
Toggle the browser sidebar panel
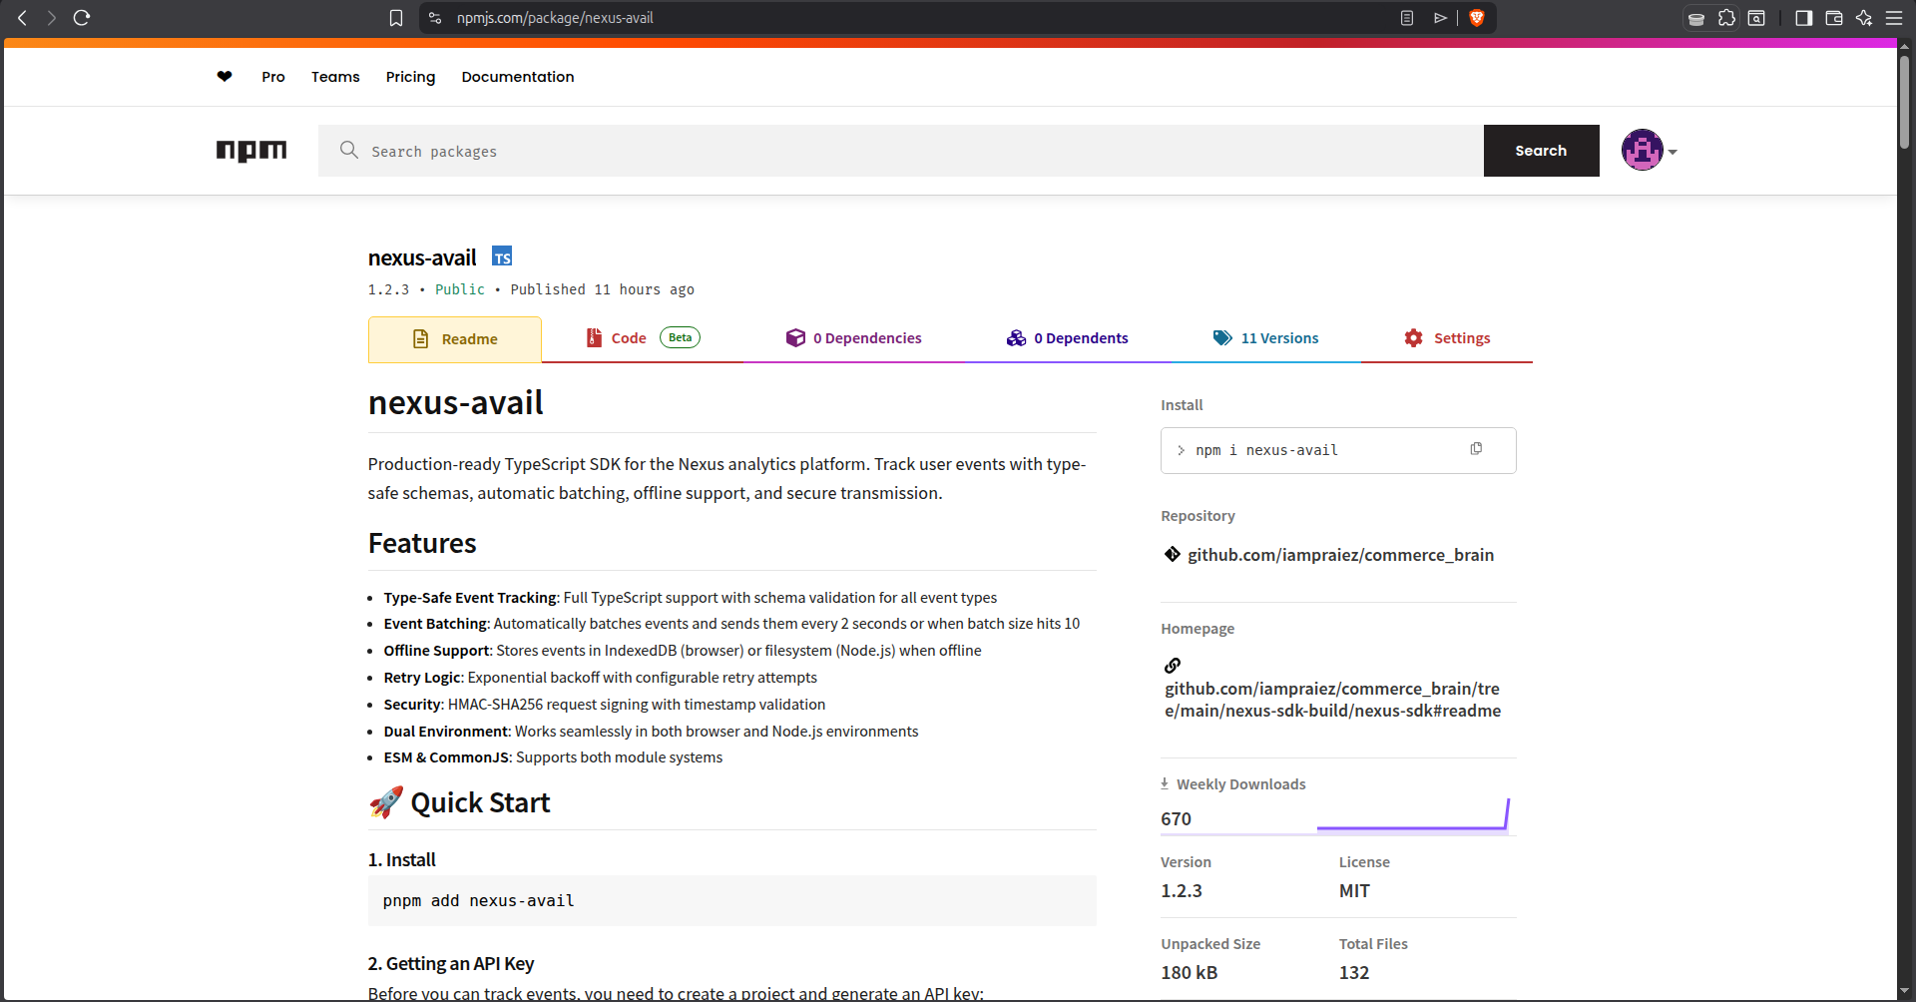click(x=1803, y=18)
